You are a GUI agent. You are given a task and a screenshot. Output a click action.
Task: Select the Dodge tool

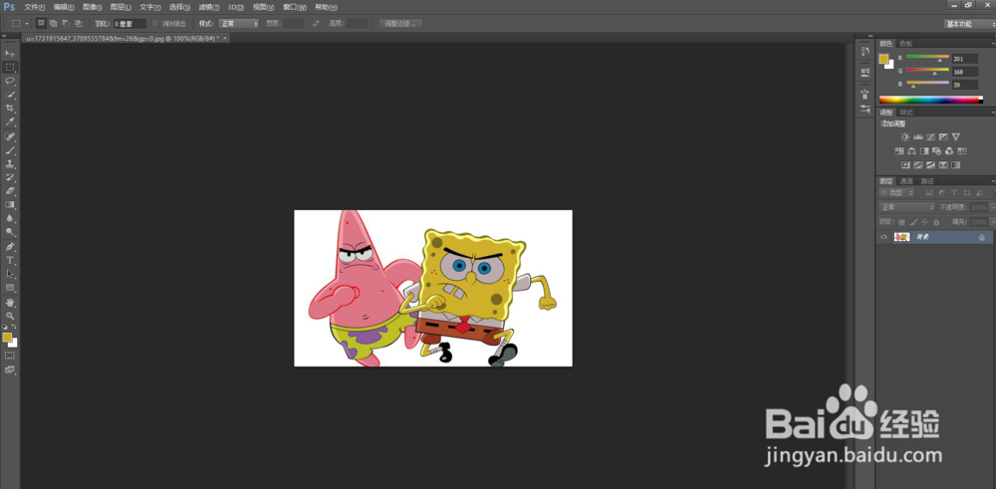click(x=10, y=232)
